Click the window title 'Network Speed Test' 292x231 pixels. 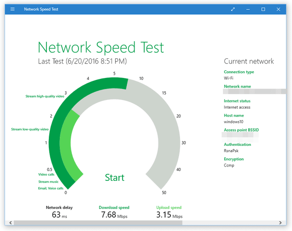coord(41,9)
